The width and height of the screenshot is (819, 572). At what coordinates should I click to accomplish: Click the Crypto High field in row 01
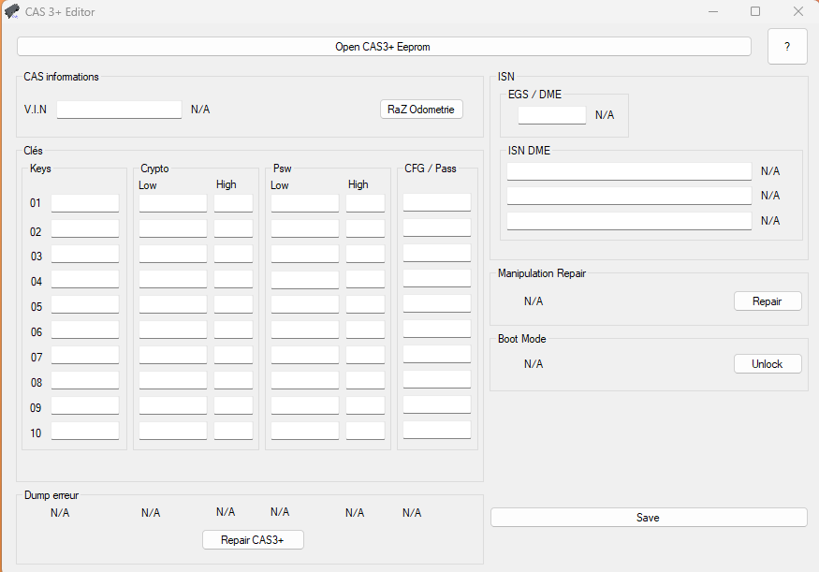[233, 203]
